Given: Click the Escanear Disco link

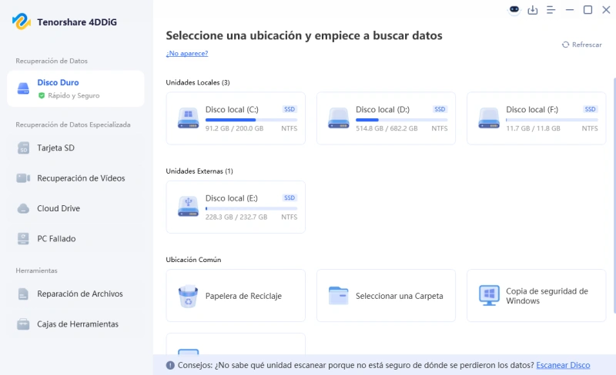Looking at the screenshot, I should pos(563,365).
